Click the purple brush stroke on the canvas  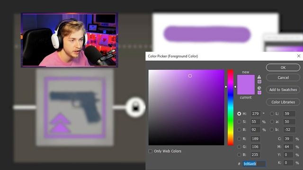click(x=207, y=34)
